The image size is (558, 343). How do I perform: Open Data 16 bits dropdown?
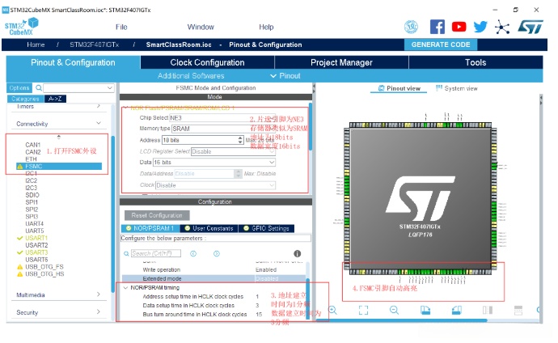(214, 163)
